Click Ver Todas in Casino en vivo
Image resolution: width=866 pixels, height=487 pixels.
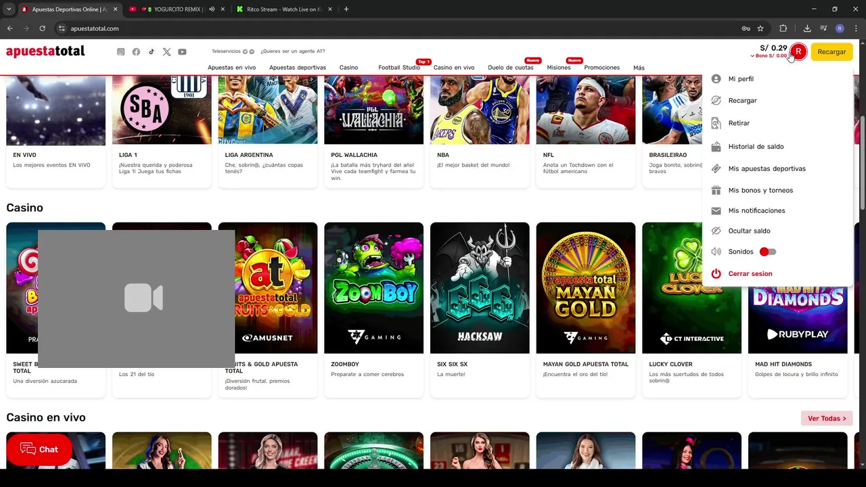pos(827,418)
